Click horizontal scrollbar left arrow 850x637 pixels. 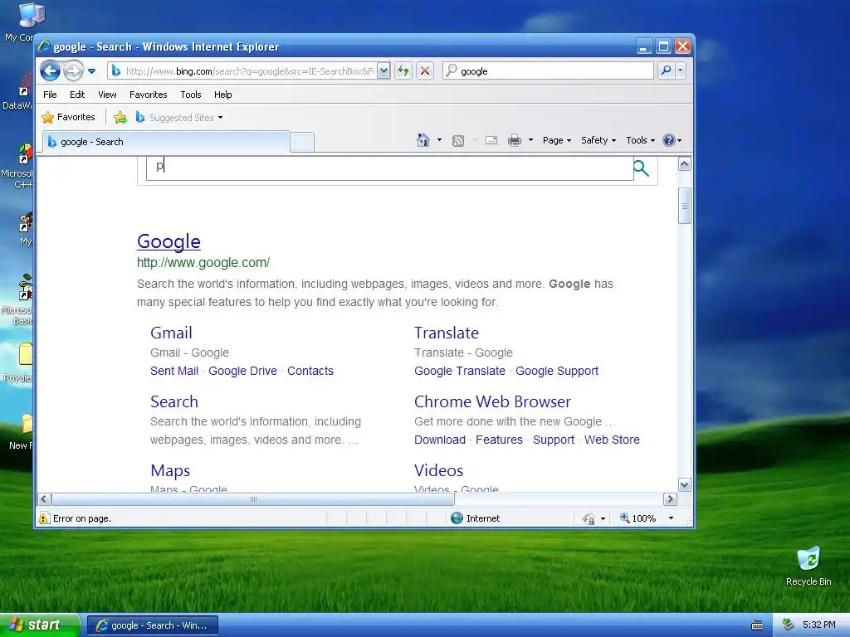tap(45, 498)
